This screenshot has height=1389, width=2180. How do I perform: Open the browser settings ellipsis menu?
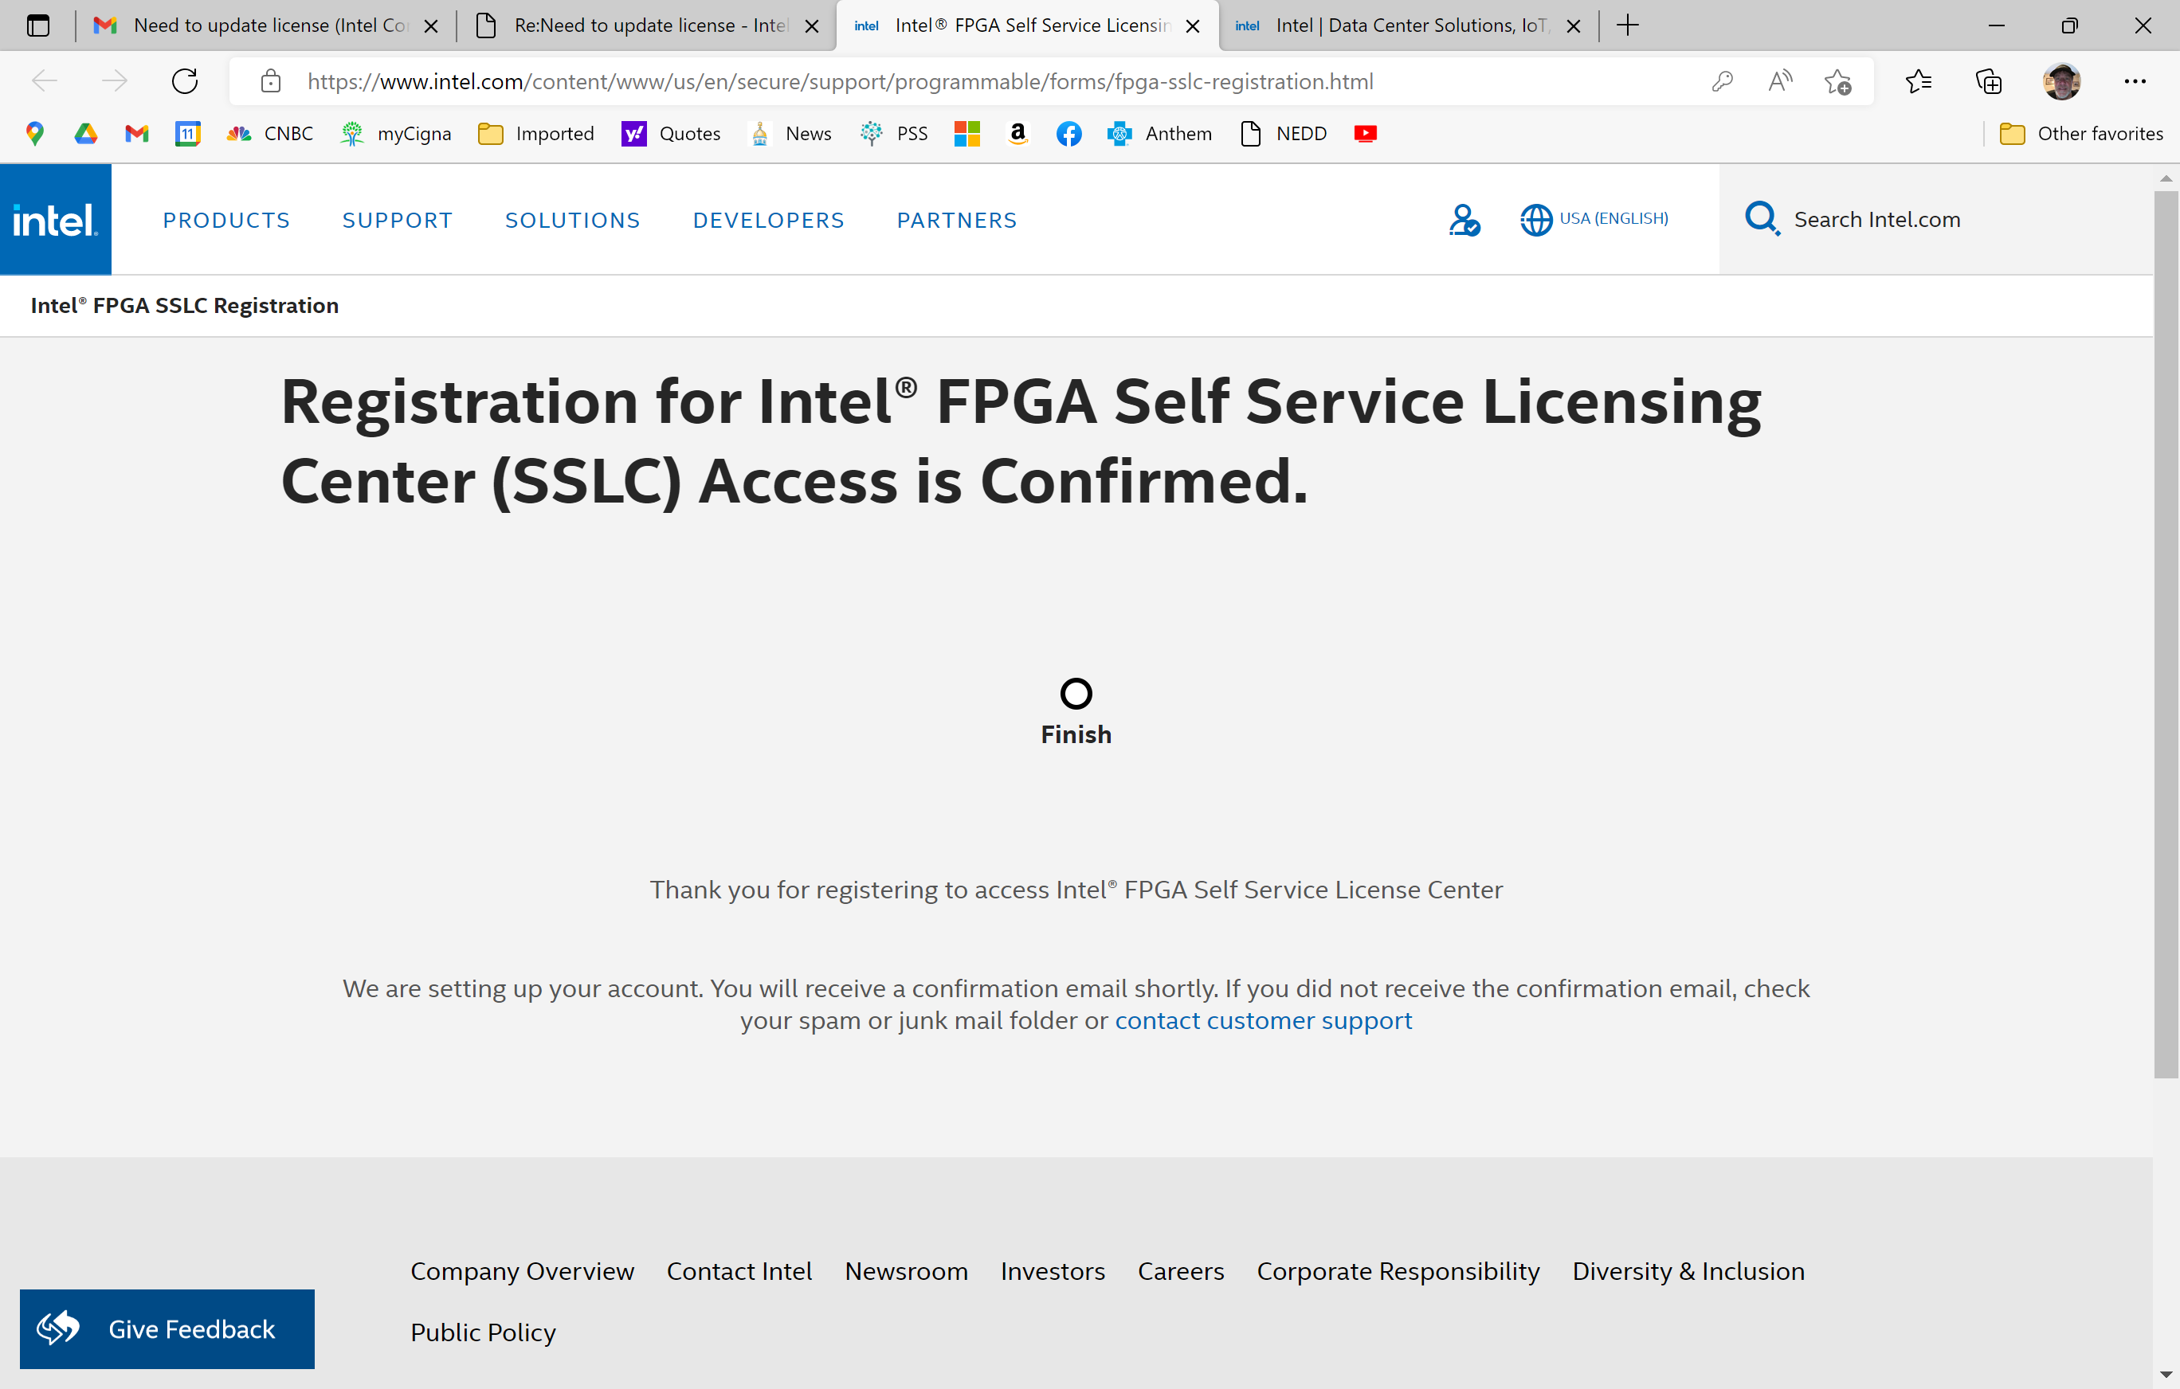click(x=2136, y=80)
